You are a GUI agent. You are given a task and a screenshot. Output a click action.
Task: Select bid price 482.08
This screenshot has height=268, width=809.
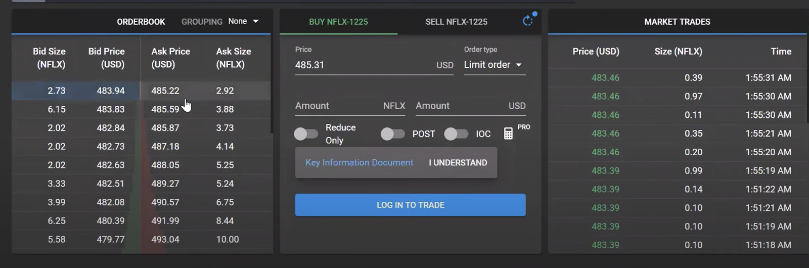pyautogui.click(x=111, y=202)
